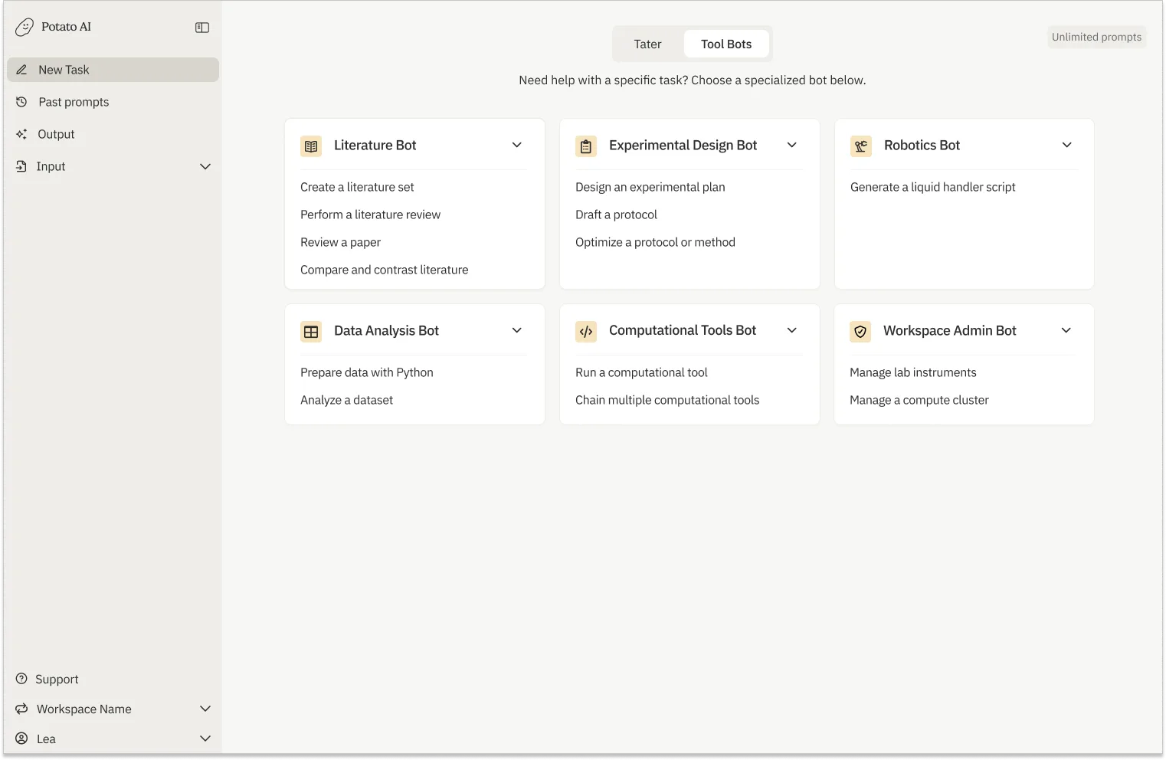Click the Support help icon
The width and height of the screenshot is (1166, 760).
tap(23, 679)
